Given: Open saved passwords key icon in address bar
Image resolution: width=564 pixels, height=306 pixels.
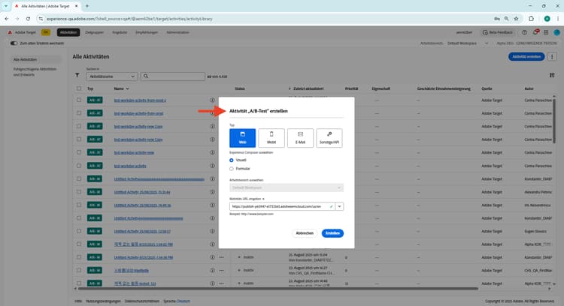Looking at the screenshot, I should point(497,19).
